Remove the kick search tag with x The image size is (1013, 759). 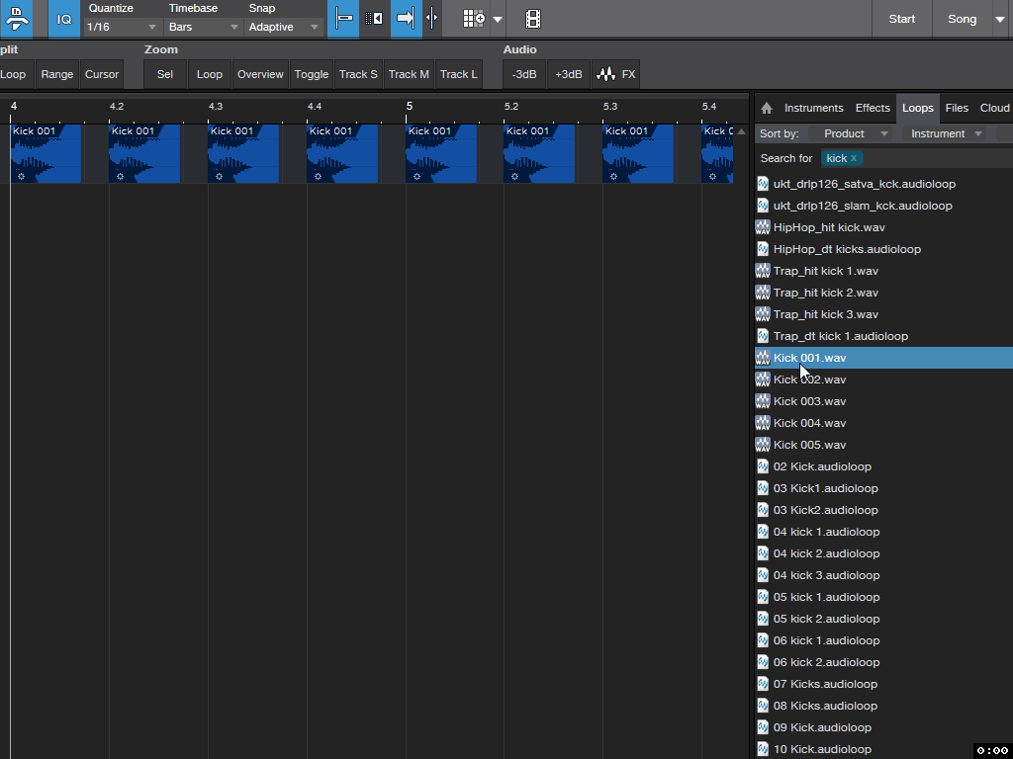854,158
